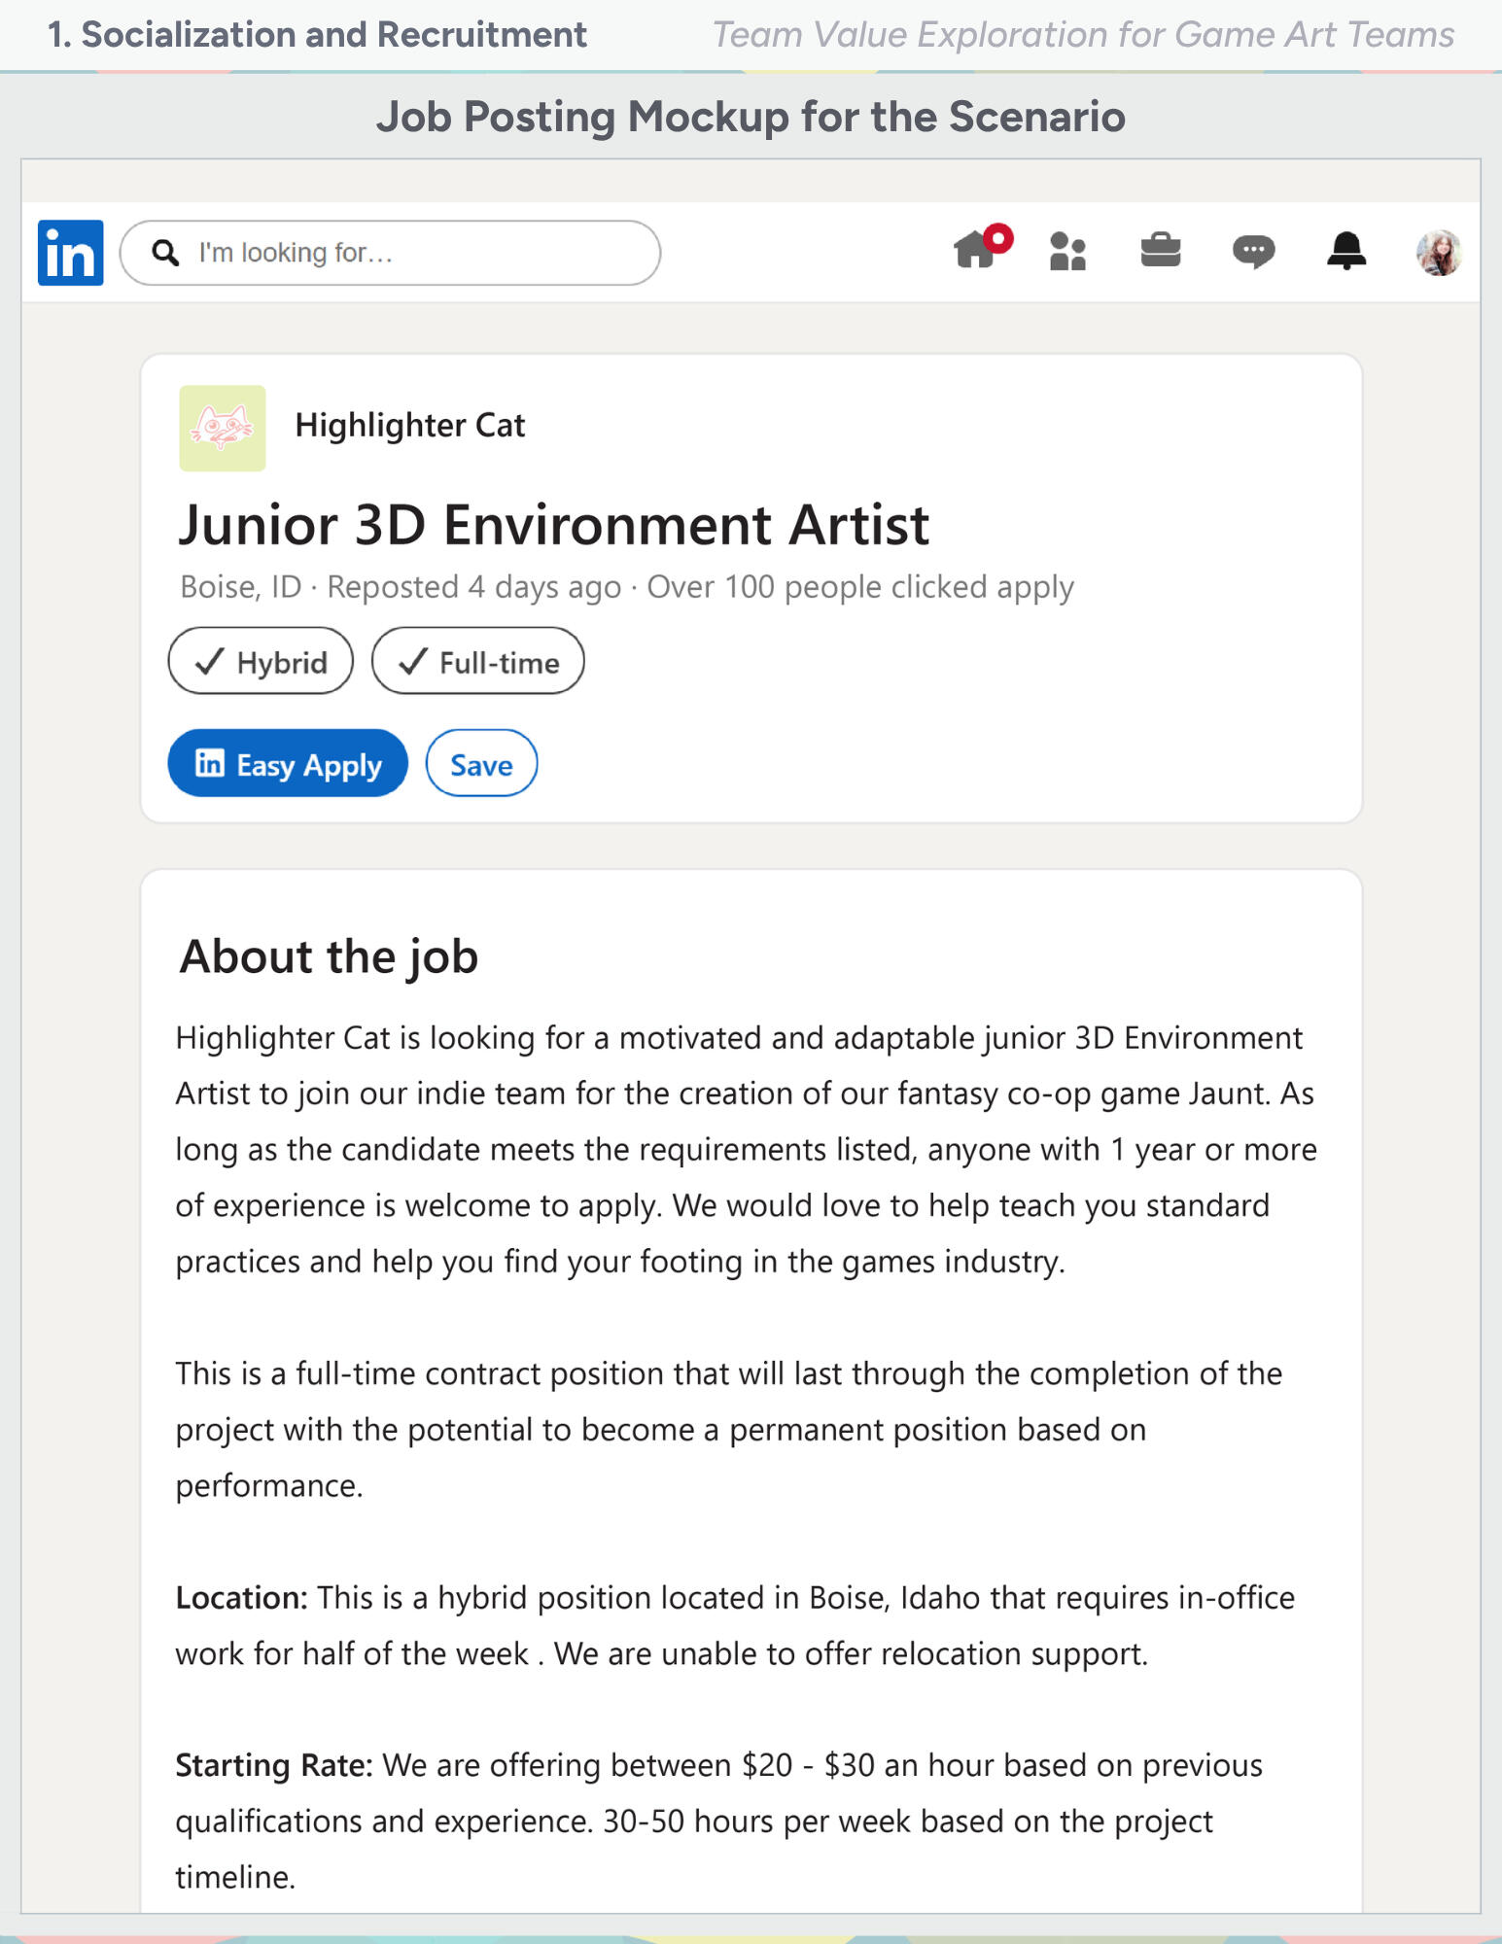Click the Easy Apply button
The height and width of the screenshot is (1944, 1502).
click(x=288, y=764)
